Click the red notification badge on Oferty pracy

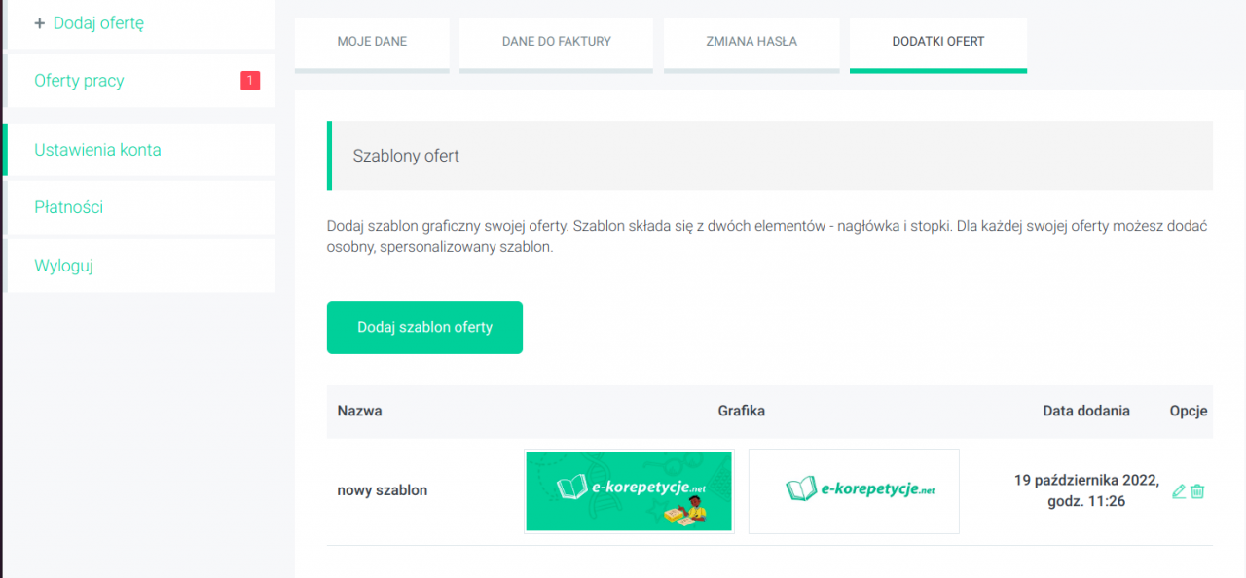point(250,81)
